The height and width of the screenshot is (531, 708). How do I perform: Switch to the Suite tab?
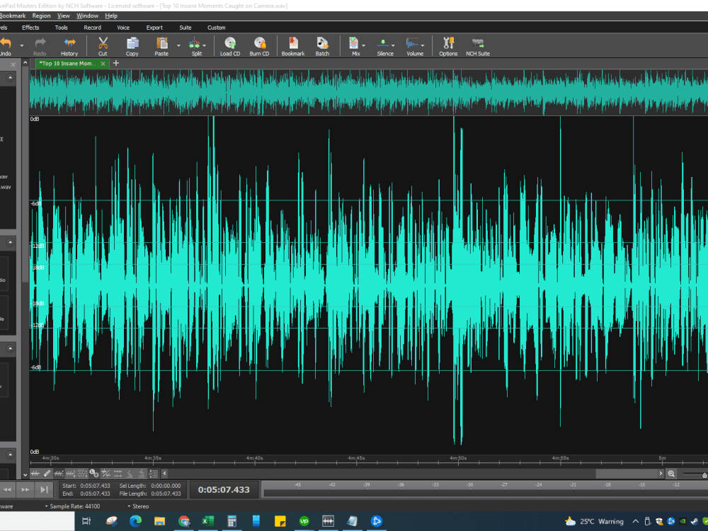coord(185,28)
